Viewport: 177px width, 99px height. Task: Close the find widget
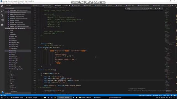(x=162, y=9)
